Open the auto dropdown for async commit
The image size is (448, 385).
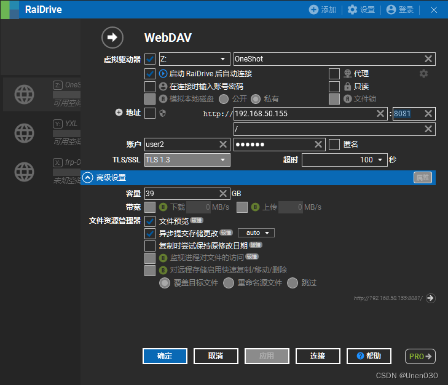(x=256, y=233)
